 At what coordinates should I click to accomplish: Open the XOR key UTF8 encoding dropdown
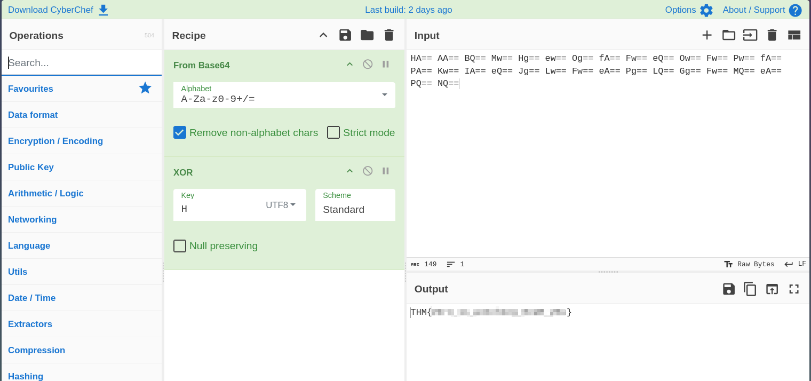[281, 205]
